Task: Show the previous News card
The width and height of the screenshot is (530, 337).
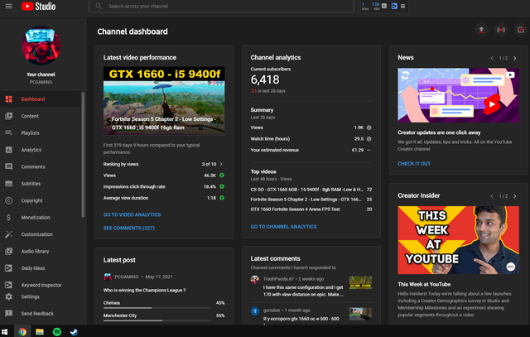Action: coord(492,59)
